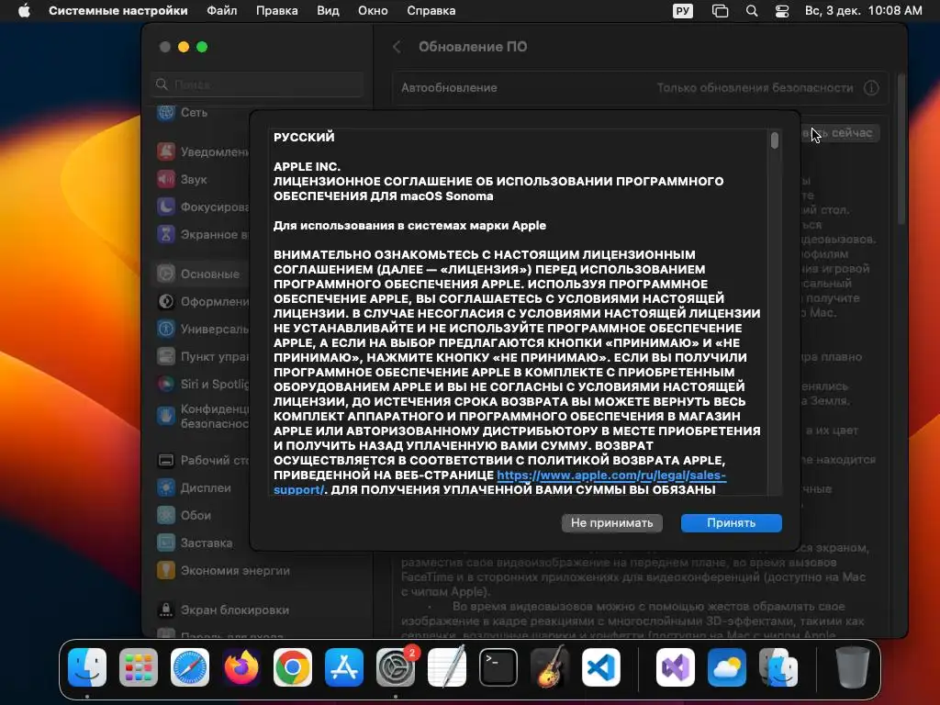Open Рабочий стол icon in sidebar

166,461
